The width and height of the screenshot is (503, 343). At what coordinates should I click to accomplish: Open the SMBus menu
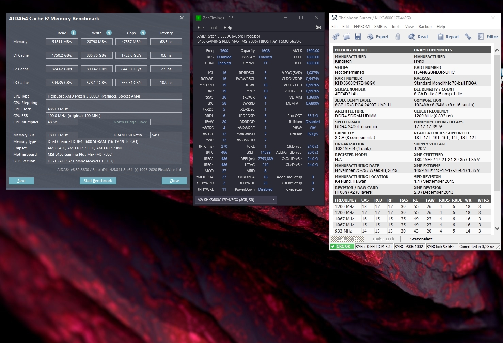coord(380,27)
